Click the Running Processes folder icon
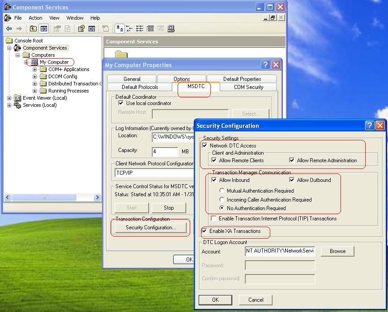This screenshot has height=312, width=388. 43,90
